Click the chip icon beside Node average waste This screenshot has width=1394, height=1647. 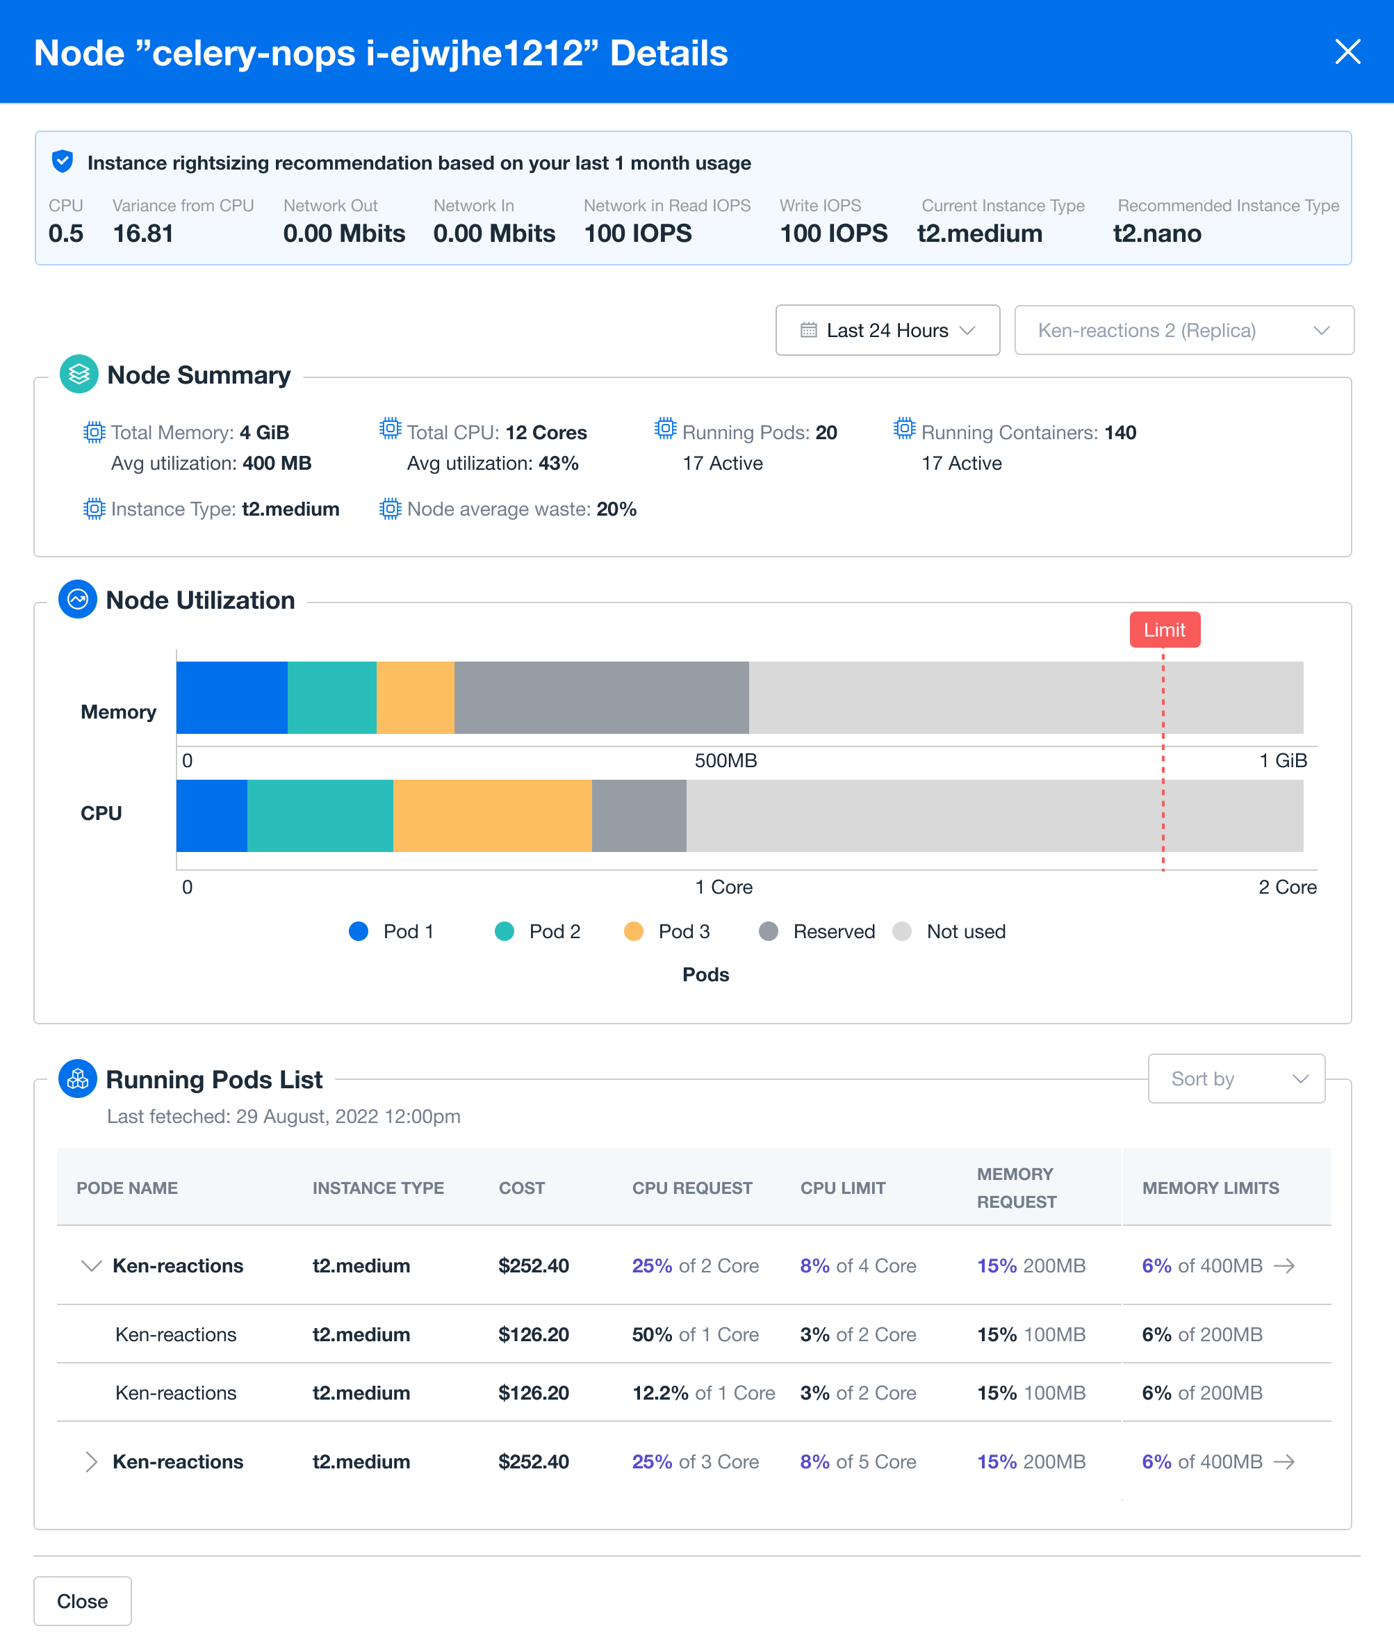[x=391, y=509]
